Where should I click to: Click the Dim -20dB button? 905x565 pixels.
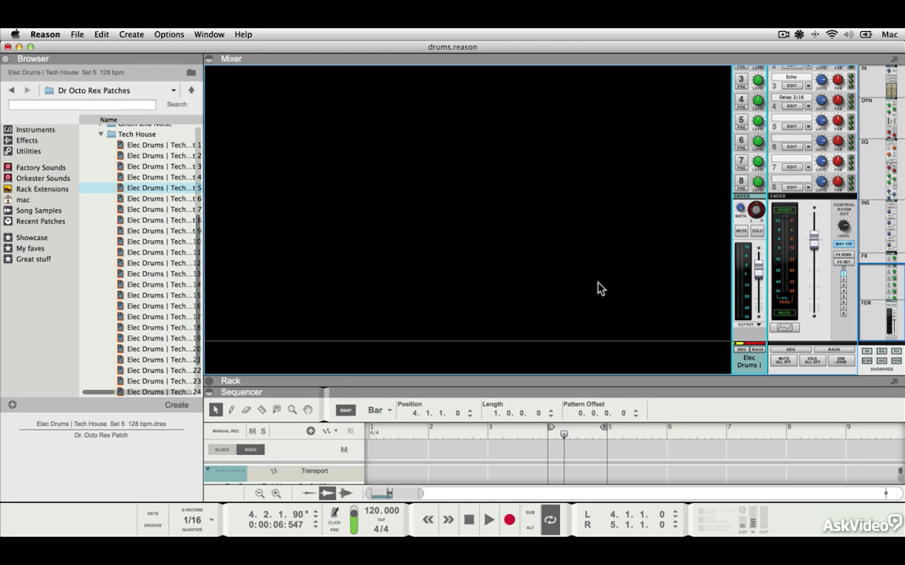point(841,360)
